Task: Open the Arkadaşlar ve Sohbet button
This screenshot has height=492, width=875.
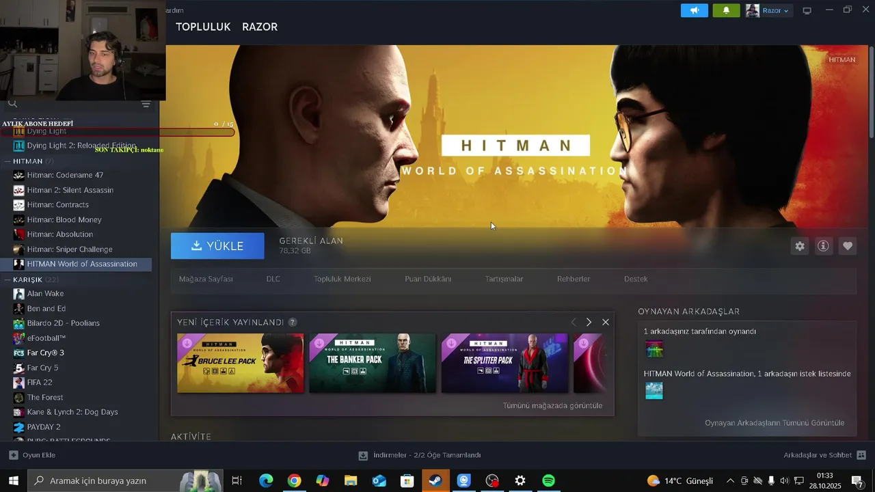Action: tap(825, 455)
